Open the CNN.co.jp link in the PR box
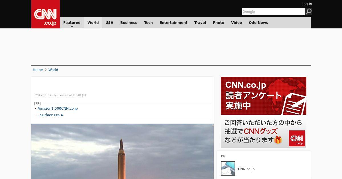Viewport: 342px width, 179px height. coord(246,169)
